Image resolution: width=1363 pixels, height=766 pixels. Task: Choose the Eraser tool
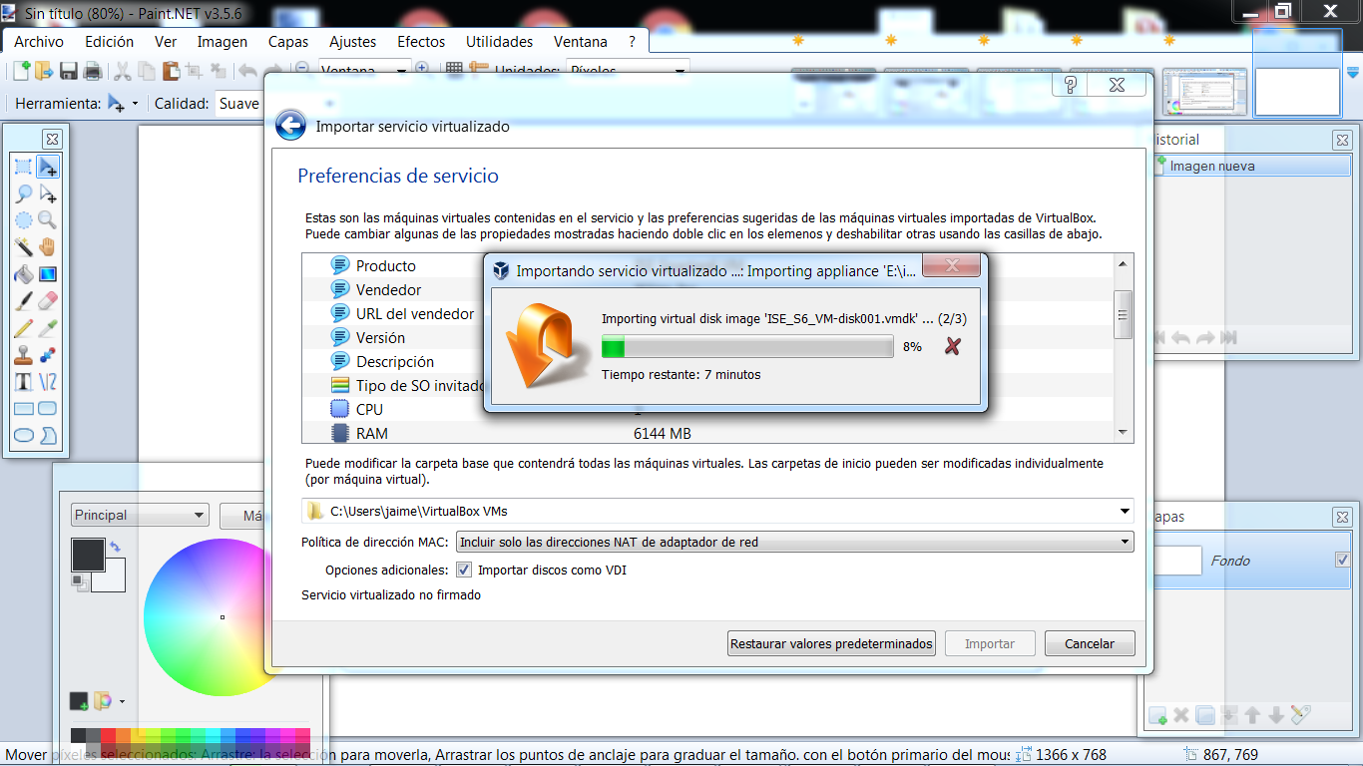(47, 301)
